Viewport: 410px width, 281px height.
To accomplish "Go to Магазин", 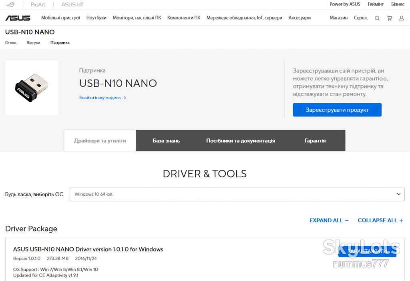I will coord(339,18).
